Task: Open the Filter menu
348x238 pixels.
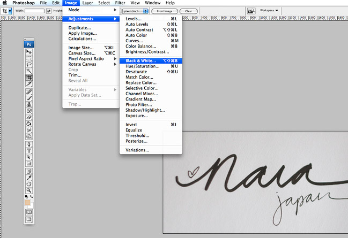Action: (x=120, y=3)
